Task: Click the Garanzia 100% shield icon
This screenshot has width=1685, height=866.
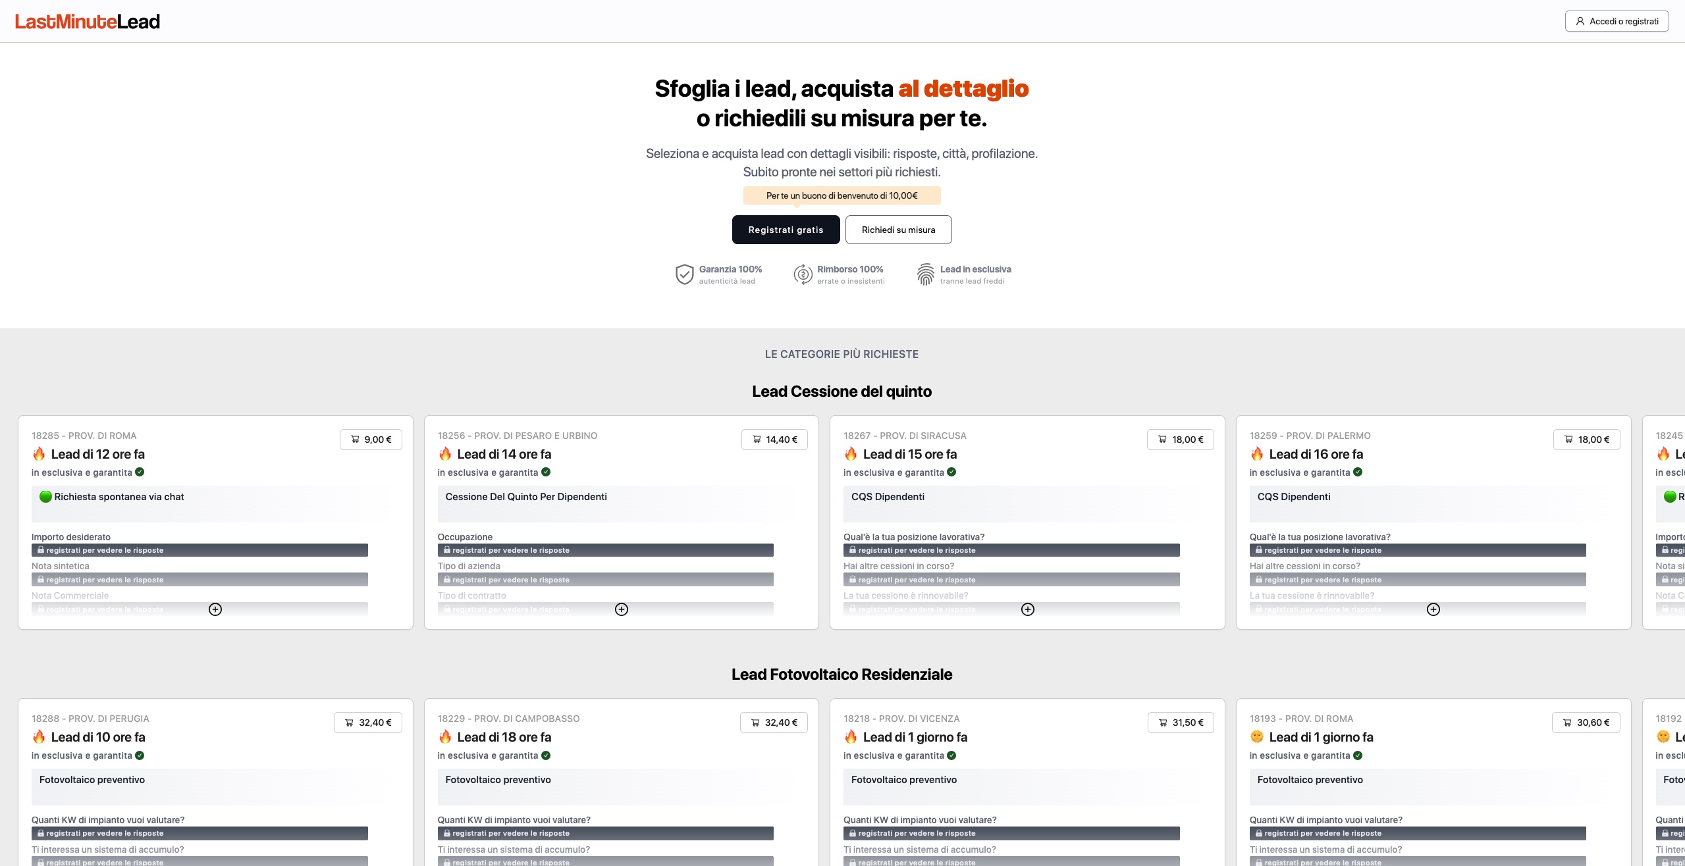Action: pos(685,274)
